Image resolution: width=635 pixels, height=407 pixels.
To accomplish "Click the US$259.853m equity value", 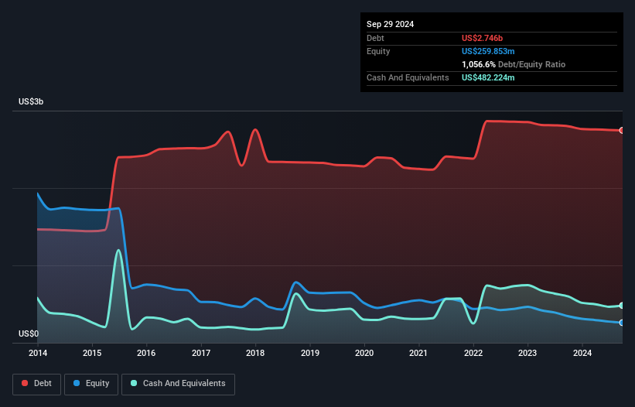I will [x=488, y=51].
